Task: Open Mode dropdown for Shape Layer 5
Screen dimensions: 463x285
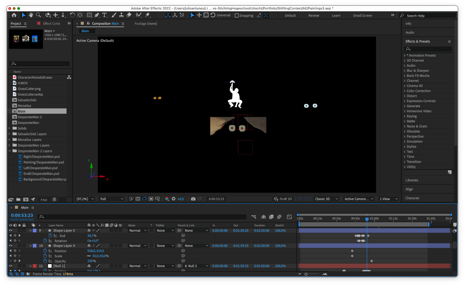Action: coord(138,230)
